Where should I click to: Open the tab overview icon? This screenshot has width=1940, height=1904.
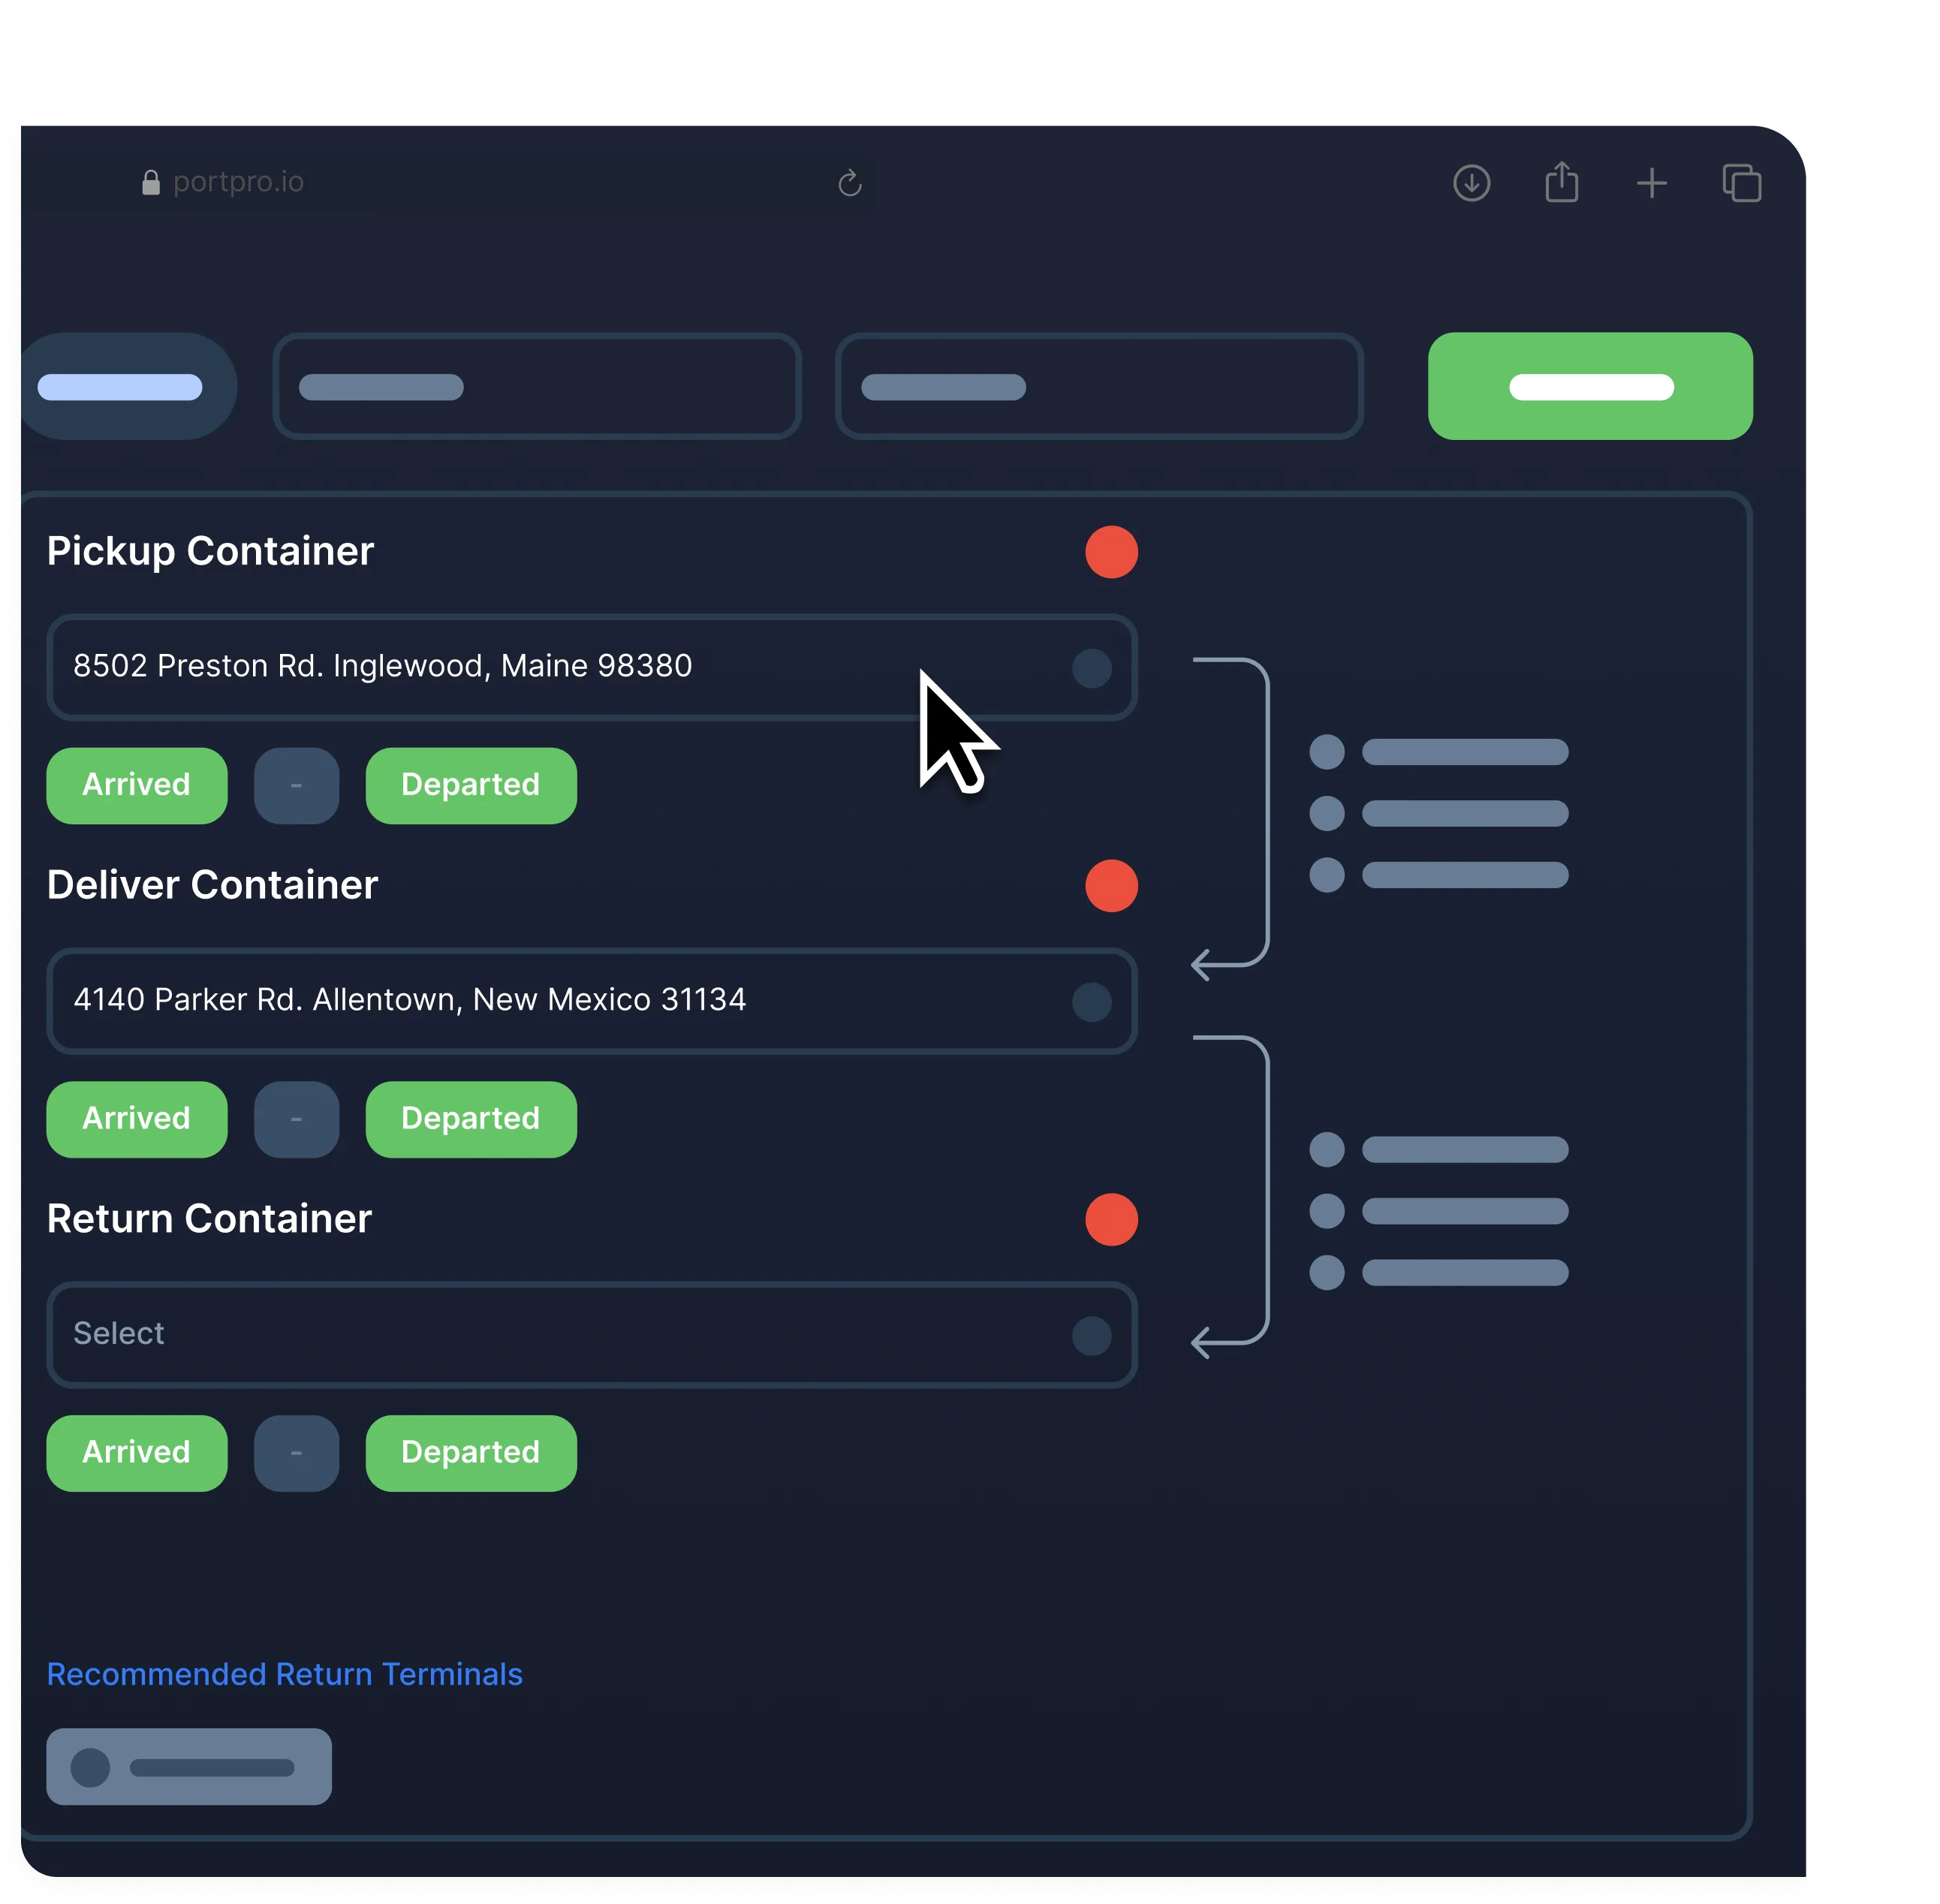1741,183
